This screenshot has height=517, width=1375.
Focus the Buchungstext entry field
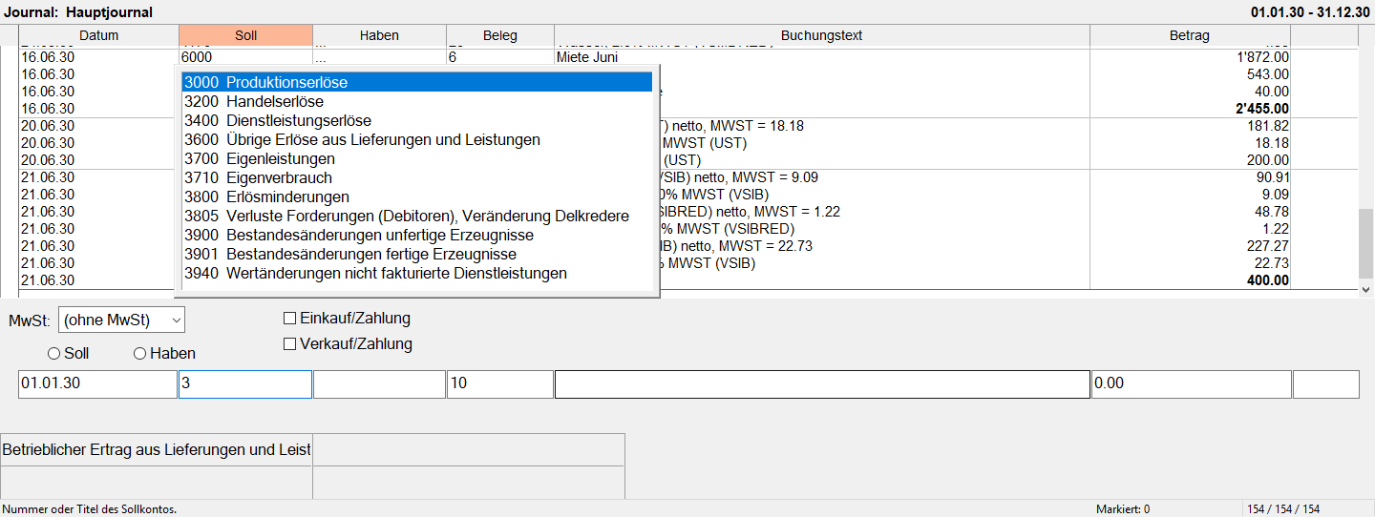(822, 384)
